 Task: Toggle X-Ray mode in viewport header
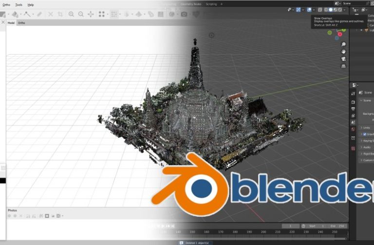tap(320, 10)
